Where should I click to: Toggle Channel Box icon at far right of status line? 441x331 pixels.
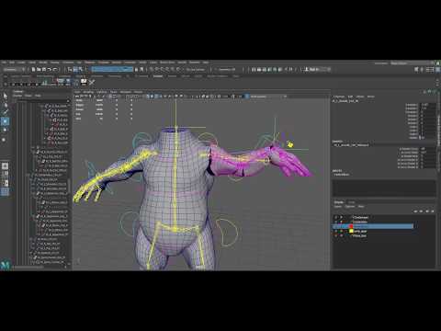tap(438, 70)
